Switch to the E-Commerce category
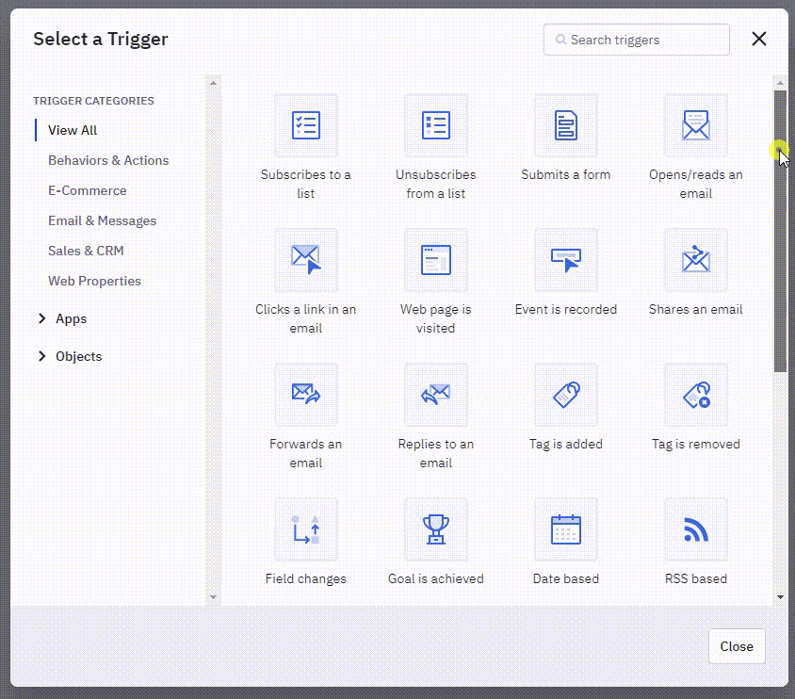Viewport: 795px width, 699px height. (x=87, y=190)
